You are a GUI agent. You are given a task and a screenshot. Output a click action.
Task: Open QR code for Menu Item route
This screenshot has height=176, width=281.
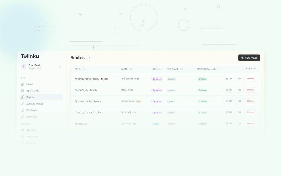229,90
